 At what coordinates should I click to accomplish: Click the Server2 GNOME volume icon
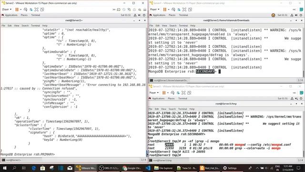point(140,15)
